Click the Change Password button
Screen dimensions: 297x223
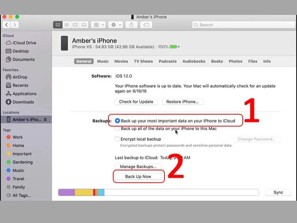point(257,139)
